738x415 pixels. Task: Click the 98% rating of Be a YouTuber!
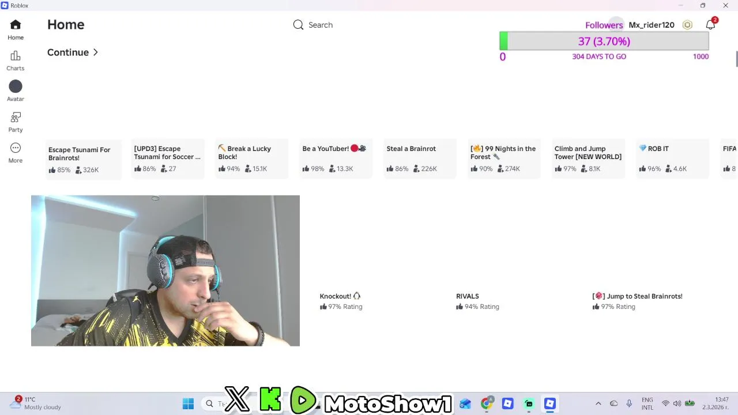[x=313, y=169]
